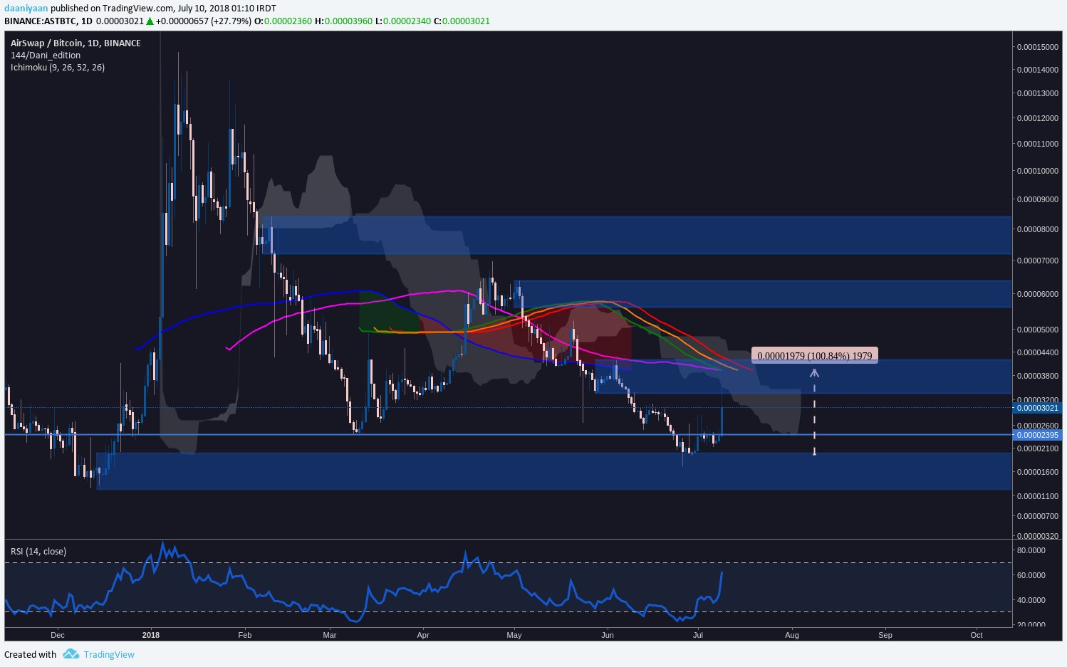1067x667 pixels.
Task: Click the measure label 0.00001979 (100.84%) 1979
Action: pos(815,355)
